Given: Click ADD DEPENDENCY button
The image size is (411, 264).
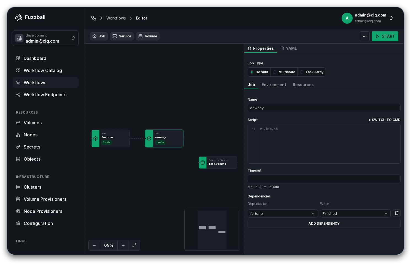Looking at the screenshot, I should coord(324,224).
